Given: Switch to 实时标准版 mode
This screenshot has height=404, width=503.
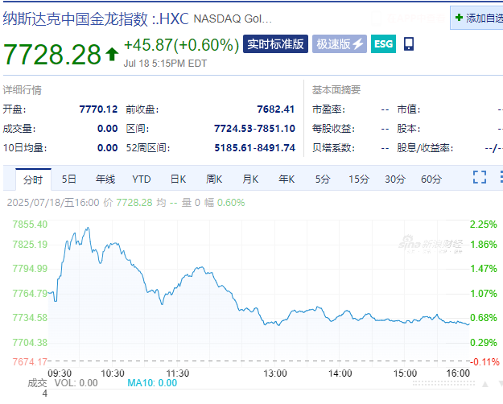Looking at the screenshot, I should click(x=275, y=44).
